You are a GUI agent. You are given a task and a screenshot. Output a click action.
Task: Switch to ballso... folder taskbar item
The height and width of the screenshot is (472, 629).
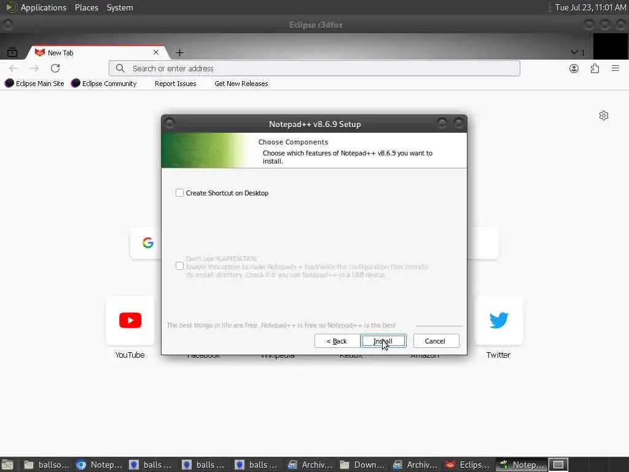click(x=47, y=465)
